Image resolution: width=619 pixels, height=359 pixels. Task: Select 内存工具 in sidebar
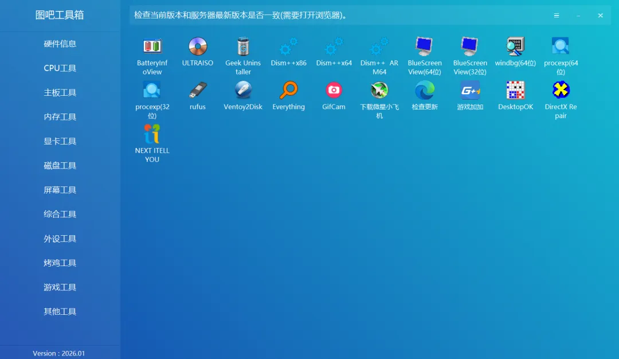60,117
